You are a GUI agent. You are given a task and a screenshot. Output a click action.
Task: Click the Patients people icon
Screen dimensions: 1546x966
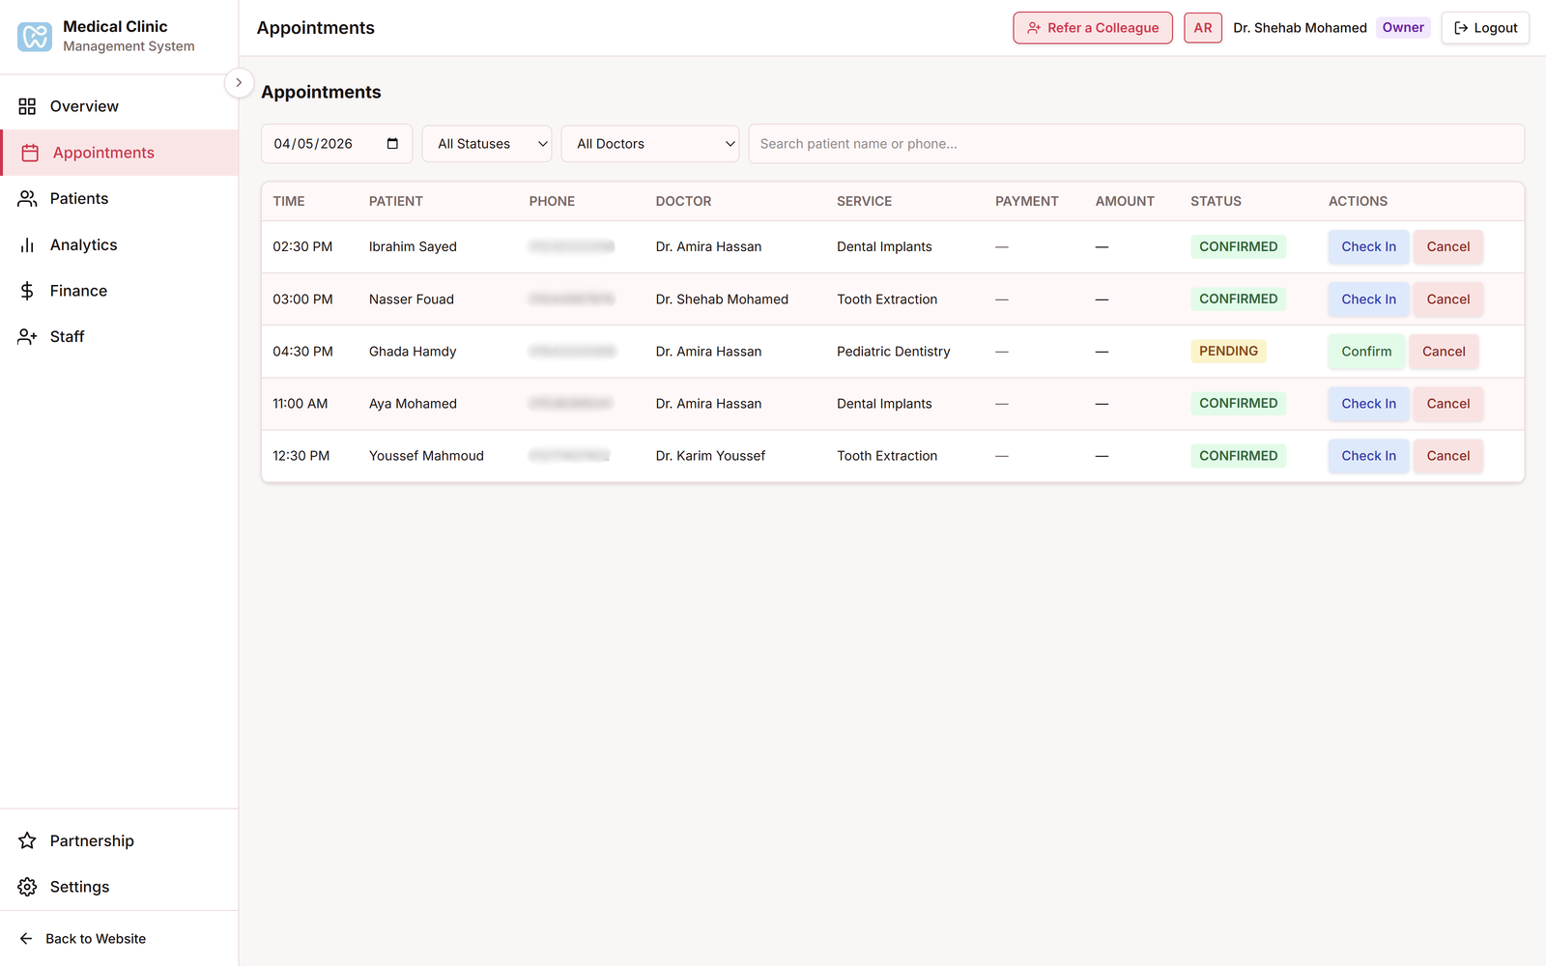click(x=27, y=199)
